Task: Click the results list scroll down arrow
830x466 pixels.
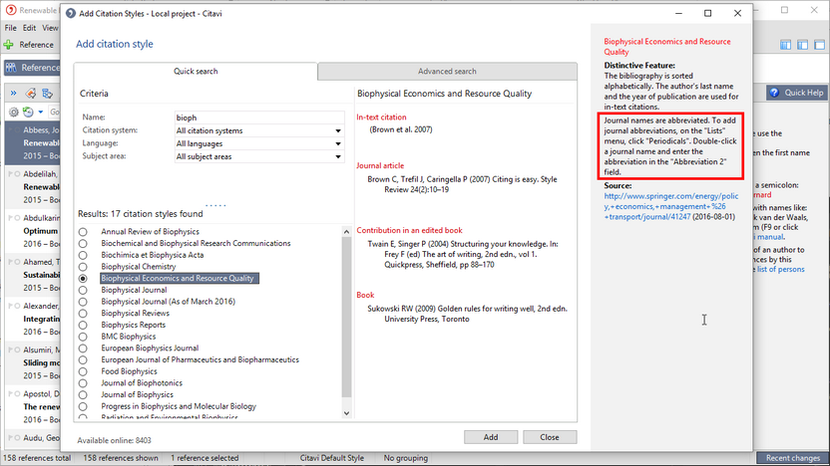Action: 347,413
